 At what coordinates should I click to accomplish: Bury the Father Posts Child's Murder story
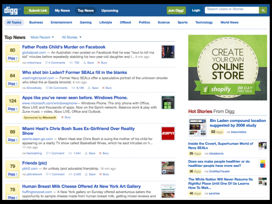coord(102,63)
